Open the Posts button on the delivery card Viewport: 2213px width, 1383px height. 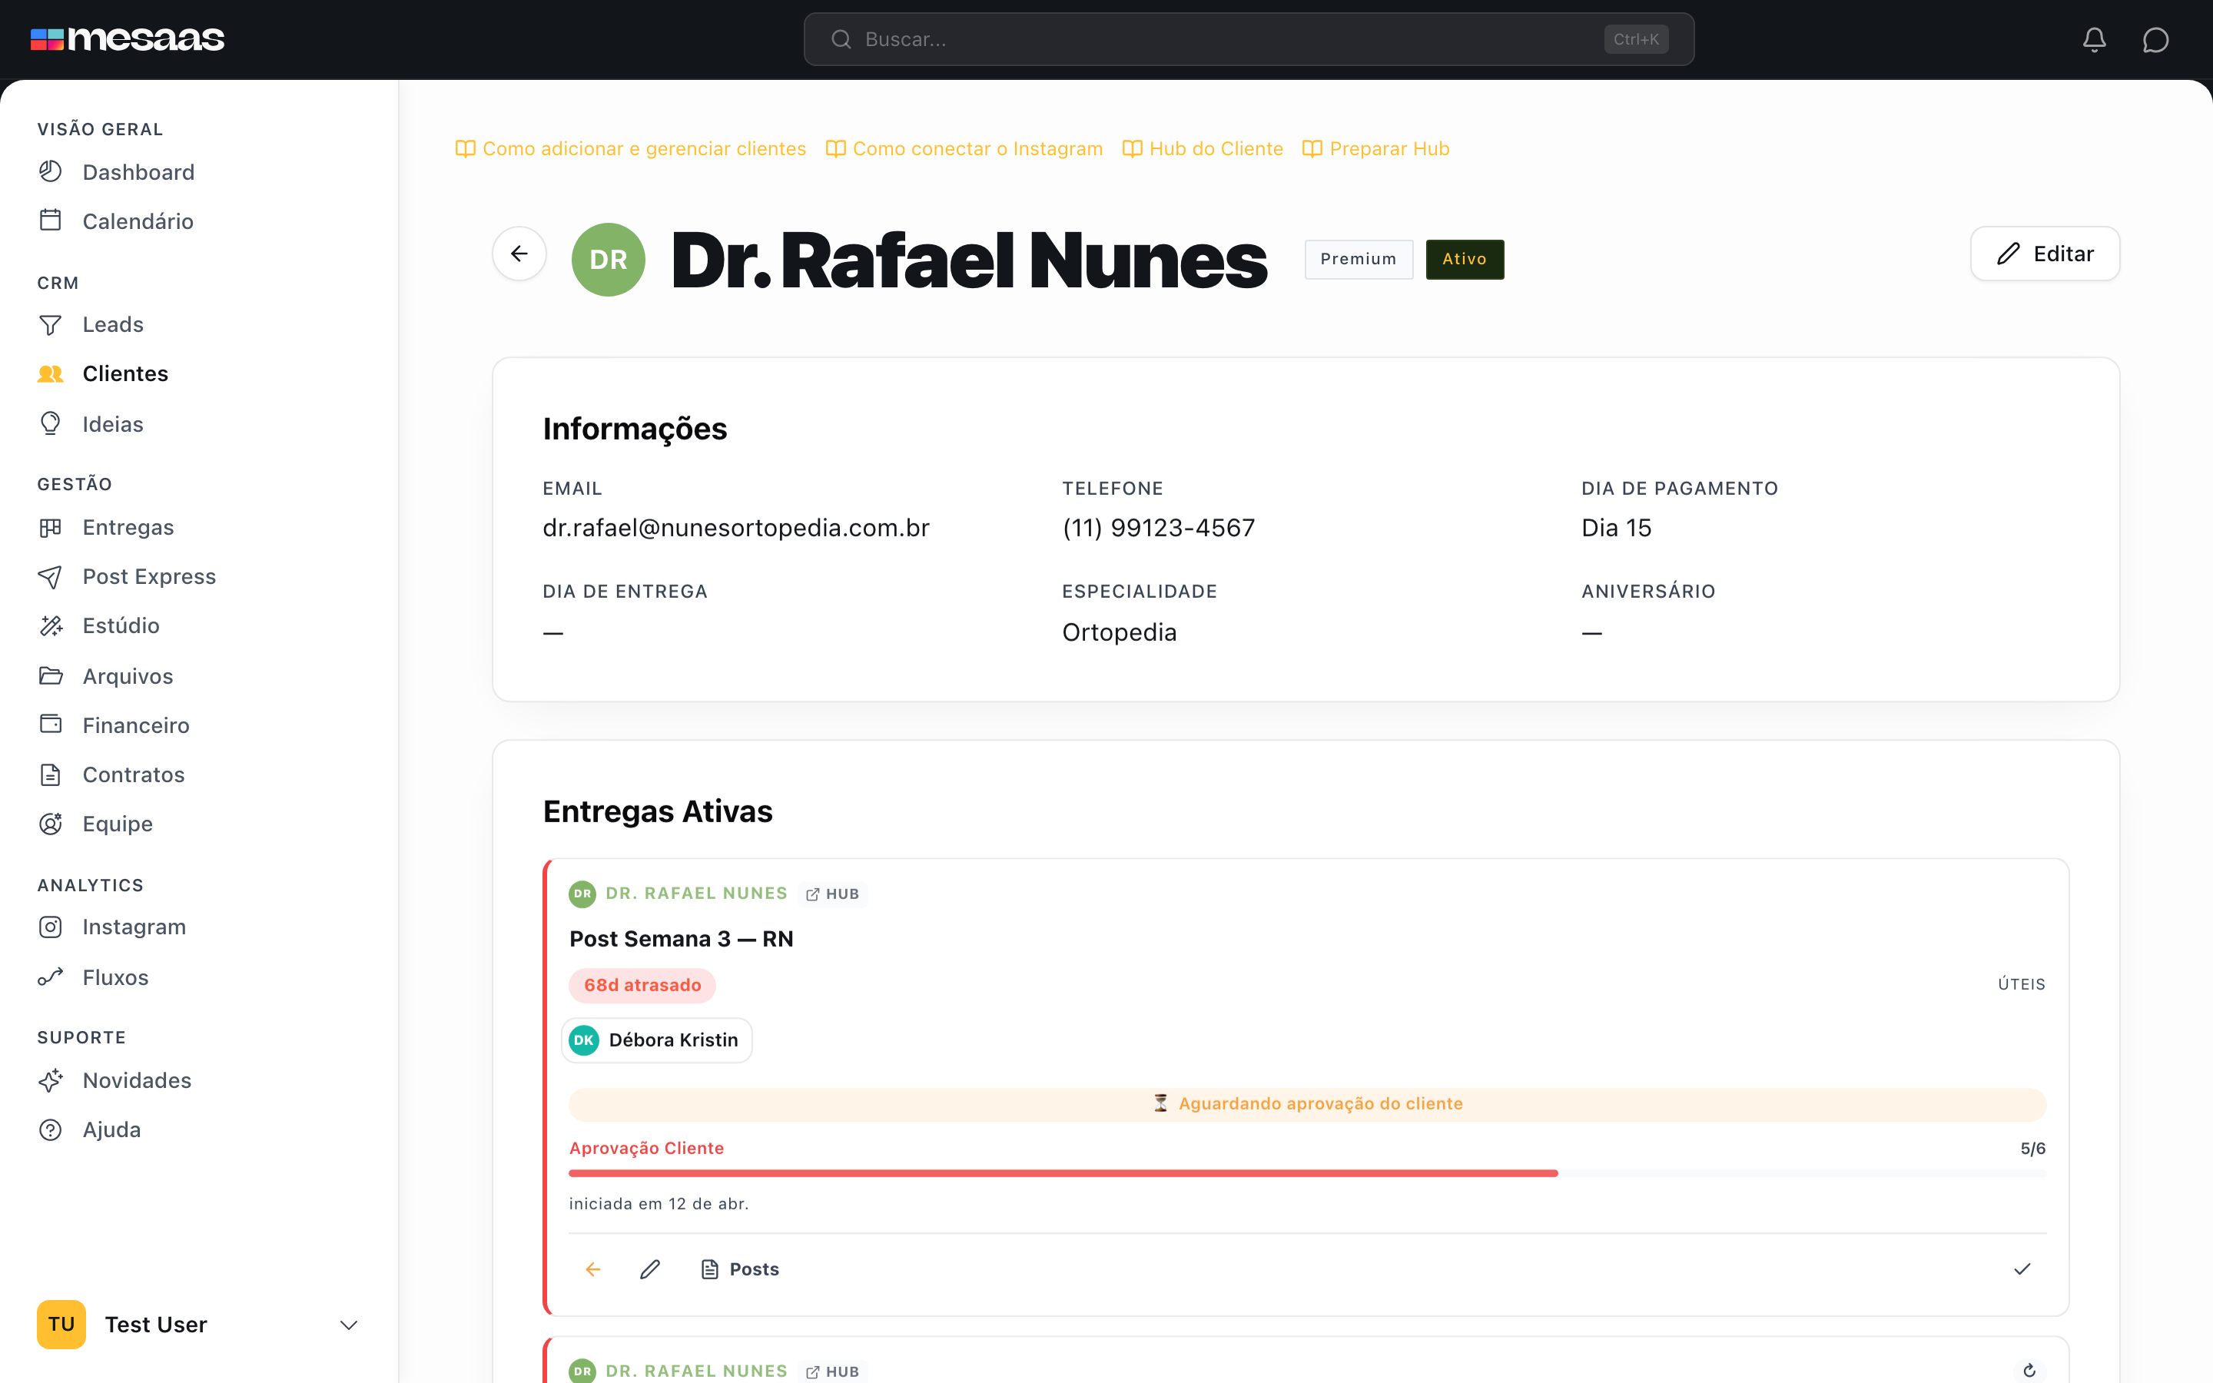[x=740, y=1269]
